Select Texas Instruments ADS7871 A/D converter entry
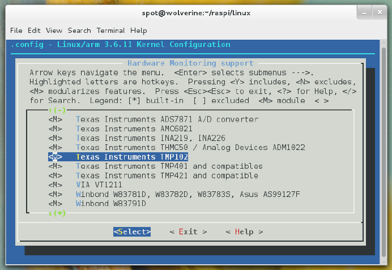This screenshot has height=270, width=392. (x=167, y=119)
